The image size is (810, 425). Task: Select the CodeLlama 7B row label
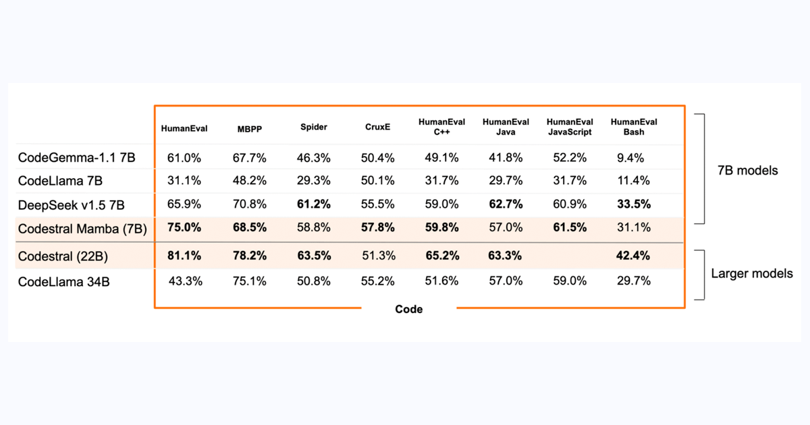tap(61, 179)
